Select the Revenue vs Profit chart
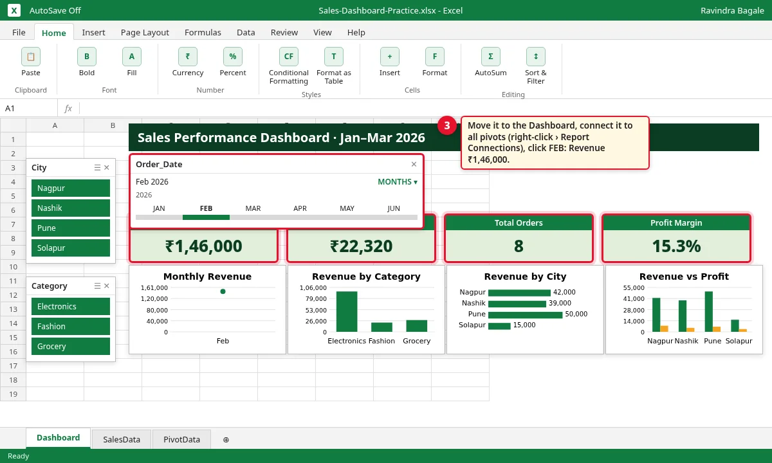 click(x=684, y=309)
